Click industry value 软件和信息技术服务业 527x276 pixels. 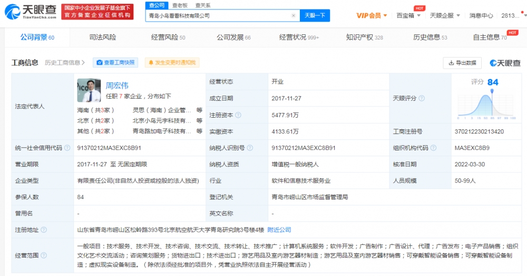pos(301,181)
